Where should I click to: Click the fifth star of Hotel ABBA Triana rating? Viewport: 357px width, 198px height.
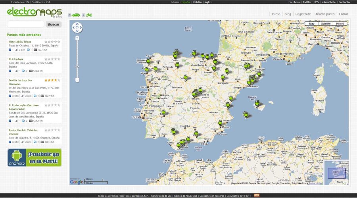59,42
